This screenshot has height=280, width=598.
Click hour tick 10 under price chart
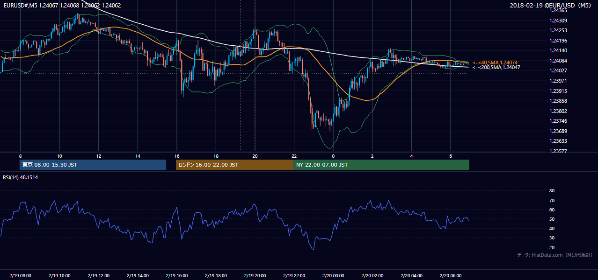(x=59, y=156)
